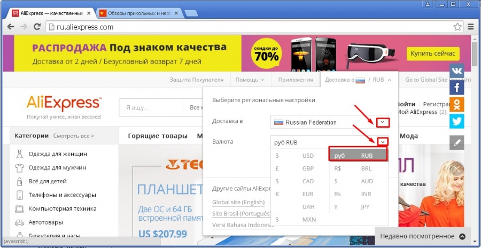Bookmark page with the star icon
Image resolution: width=481 pixels, height=248 pixels.
tap(457, 27)
